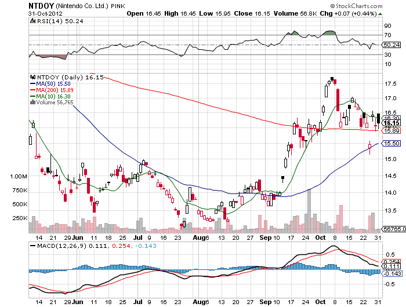406x307 pixels.
Task: Click the RSI '30' level label
Action: click(387, 55)
